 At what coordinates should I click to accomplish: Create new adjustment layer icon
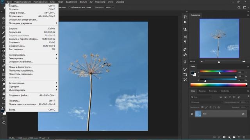coord(229,137)
